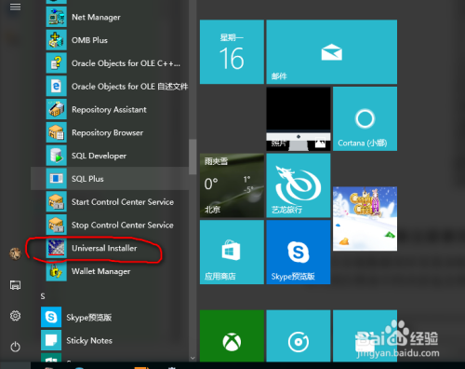The image size is (465, 369).
Task: Open Settings gear icon
Action: click(15, 316)
